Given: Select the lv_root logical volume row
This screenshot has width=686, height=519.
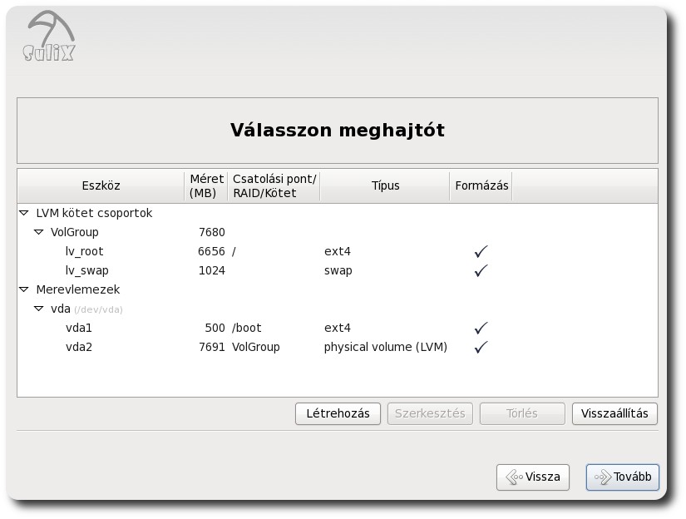Looking at the screenshot, I should coord(338,251).
